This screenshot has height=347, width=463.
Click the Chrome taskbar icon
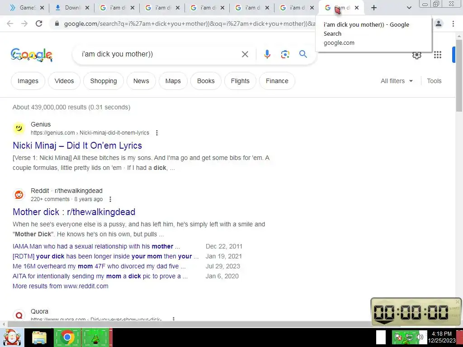(67, 337)
